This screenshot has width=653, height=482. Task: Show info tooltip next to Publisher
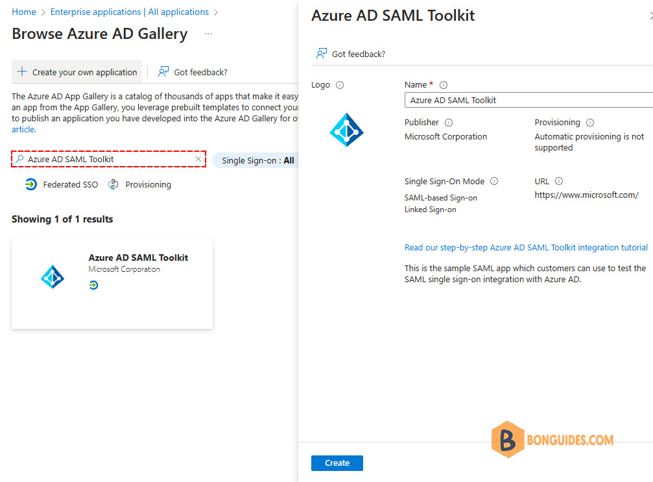point(449,123)
